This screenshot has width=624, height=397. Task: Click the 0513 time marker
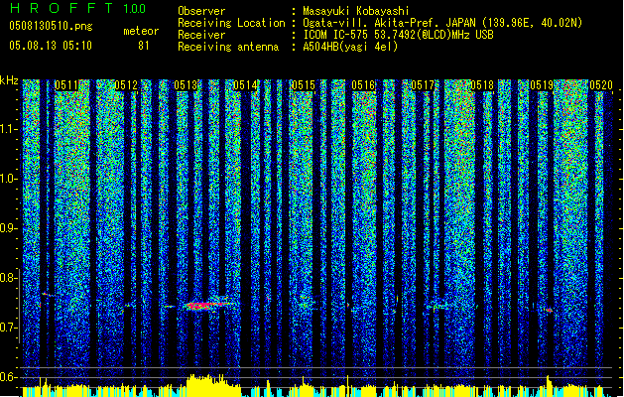coord(186,85)
